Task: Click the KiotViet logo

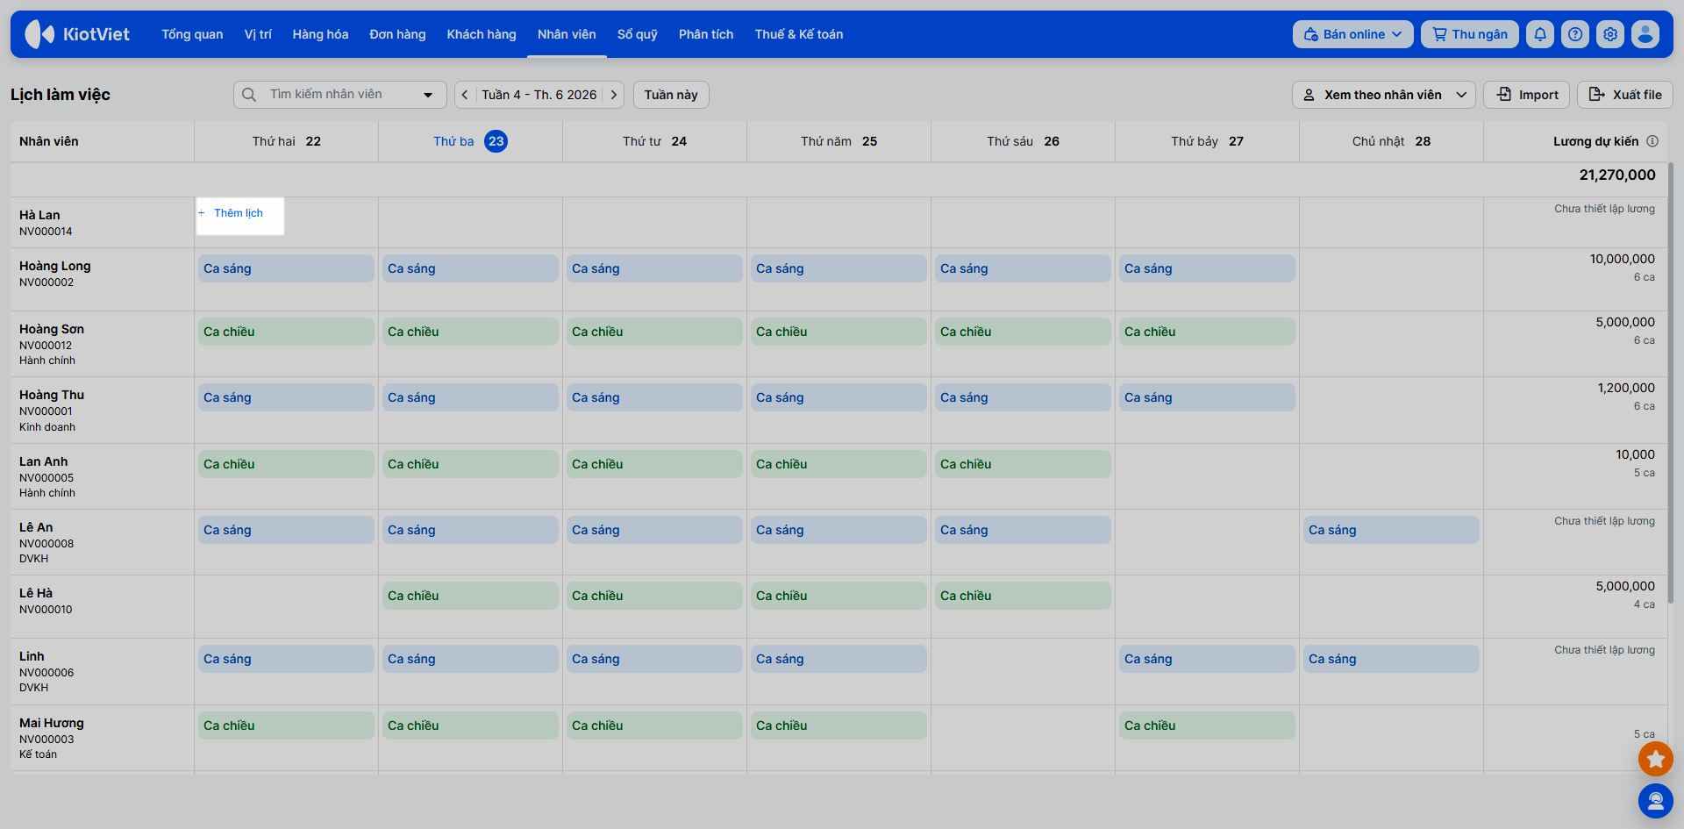Action: [77, 34]
